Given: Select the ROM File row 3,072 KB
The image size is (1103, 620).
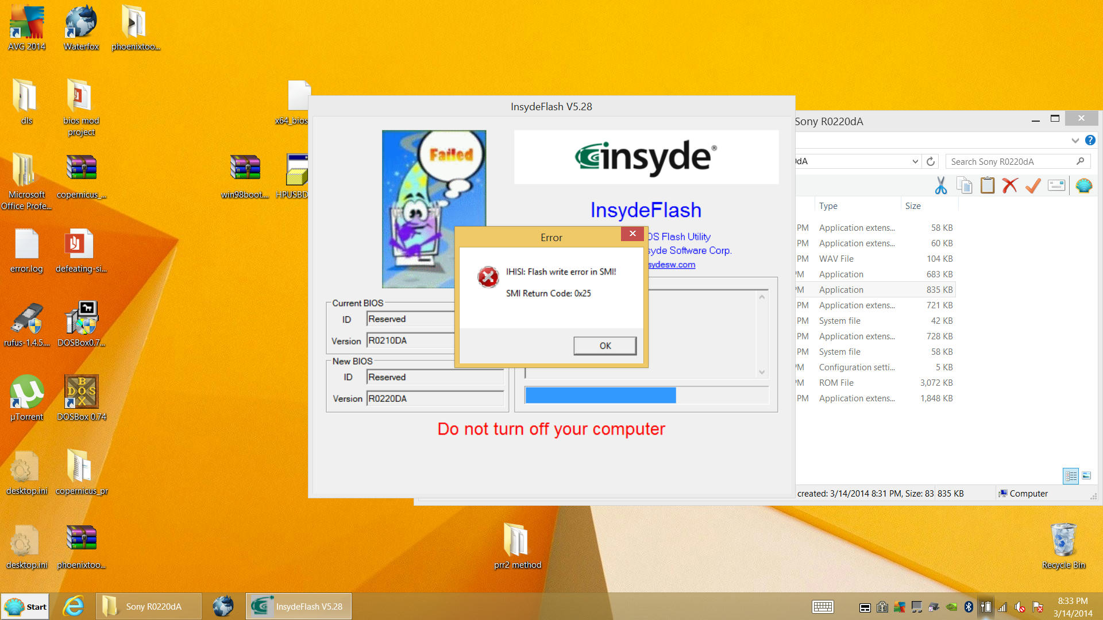Looking at the screenshot, I should [874, 383].
